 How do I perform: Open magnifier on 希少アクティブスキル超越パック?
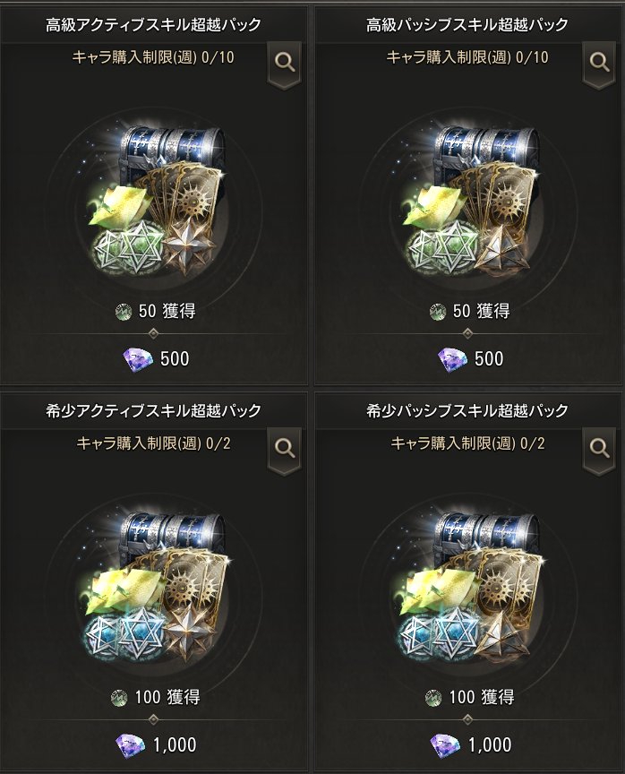pos(285,450)
